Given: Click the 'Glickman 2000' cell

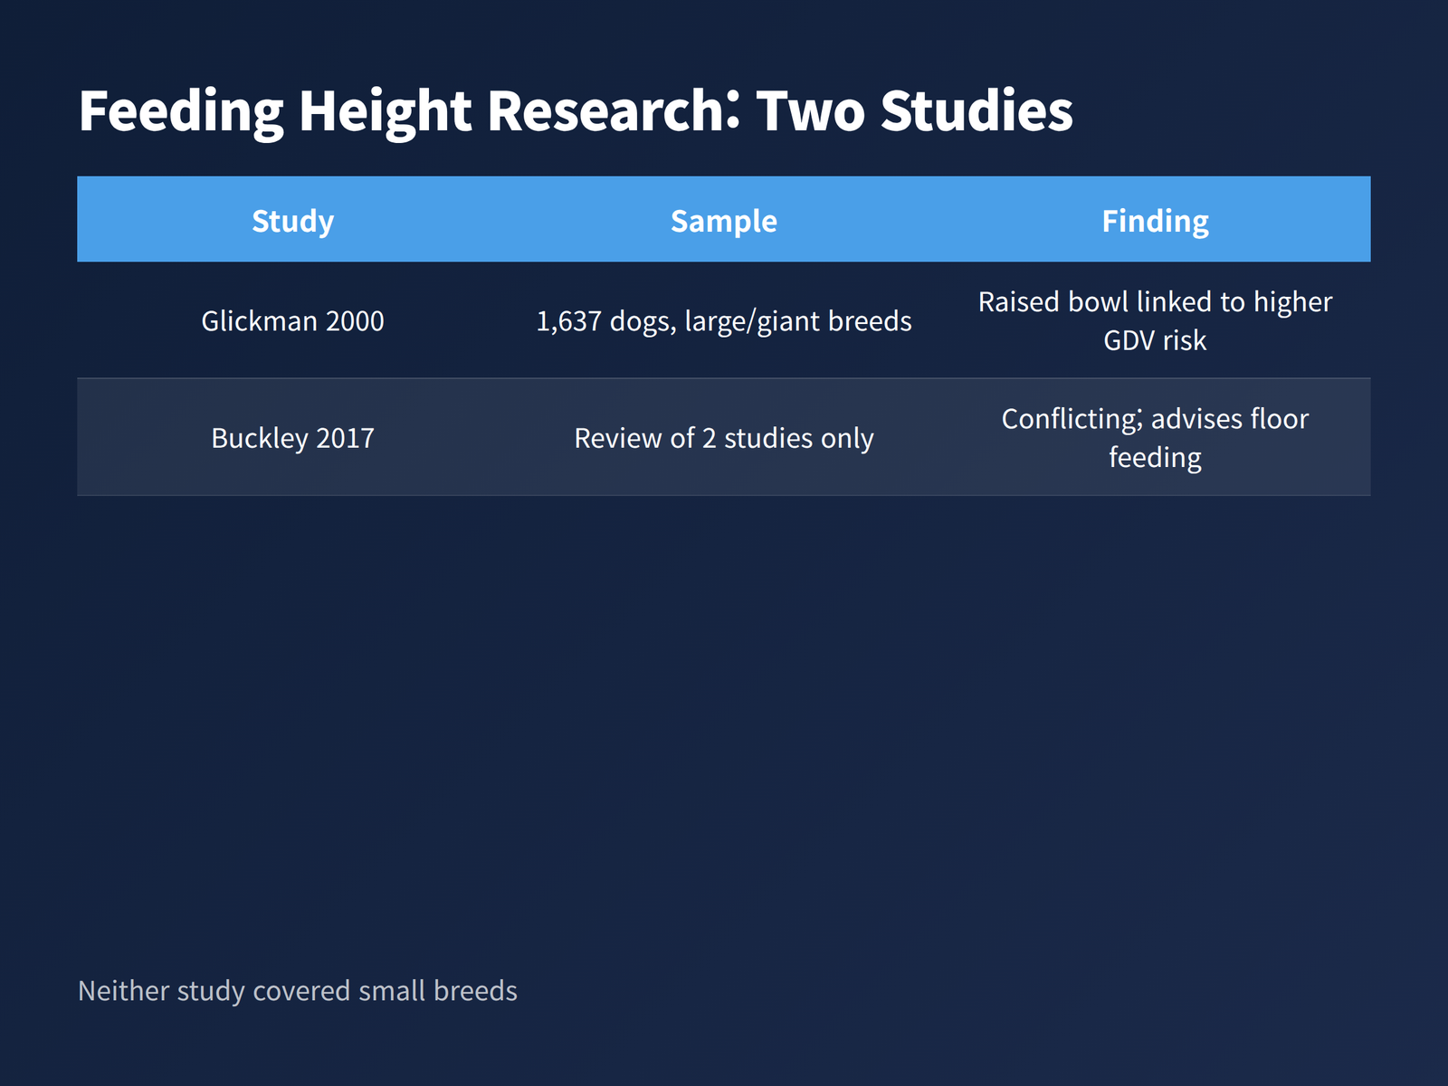Looking at the screenshot, I should click(292, 320).
